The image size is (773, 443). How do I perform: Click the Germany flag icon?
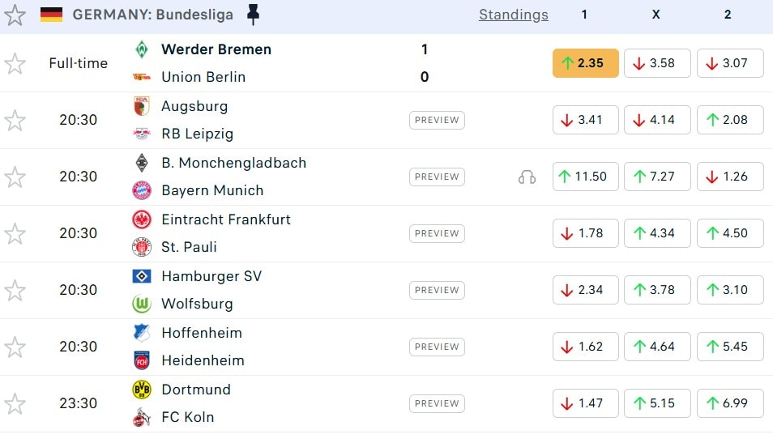[52, 15]
